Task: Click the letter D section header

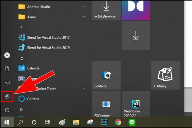Action: (x=21, y=110)
